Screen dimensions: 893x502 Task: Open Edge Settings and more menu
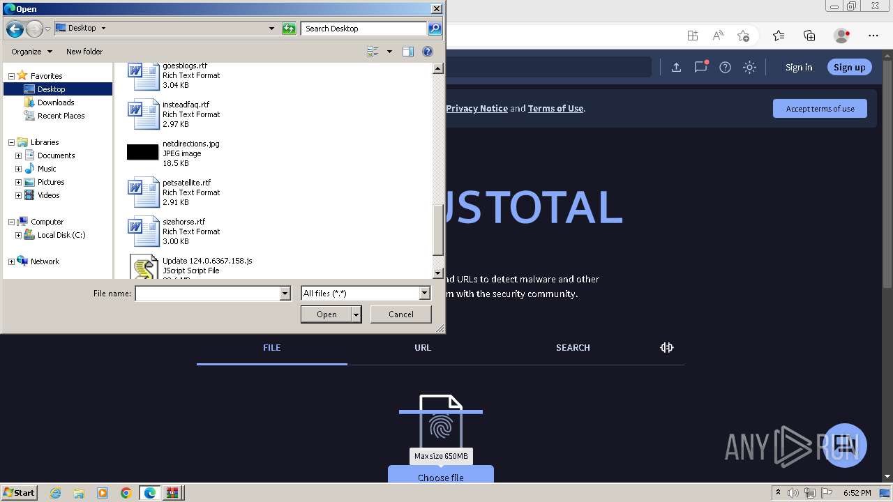[873, 36]
